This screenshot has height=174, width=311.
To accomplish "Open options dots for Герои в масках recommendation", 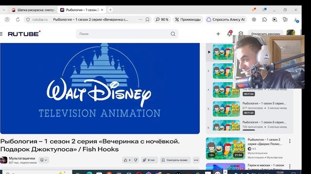I will pyautogui.click(x=290, y=166).
